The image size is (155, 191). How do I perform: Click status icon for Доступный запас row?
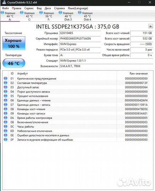(x=5, y=87)
